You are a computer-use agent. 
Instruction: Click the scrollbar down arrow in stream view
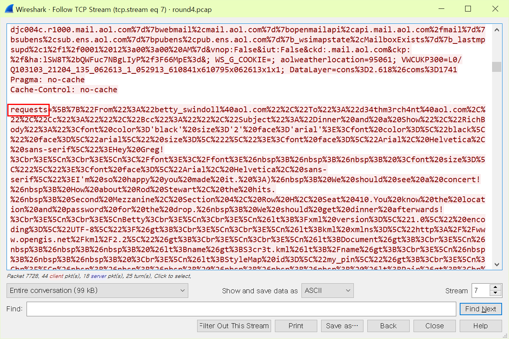(x=497, y=264)
